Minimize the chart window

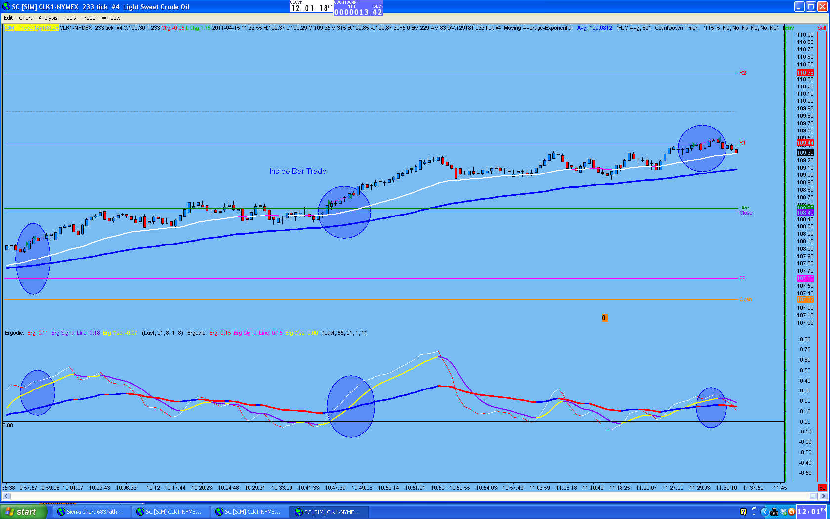coord(799,7)
